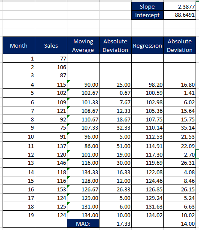Click moving average 129.00
The height and width of the screenshot is (230, 199).
[83, 198]
